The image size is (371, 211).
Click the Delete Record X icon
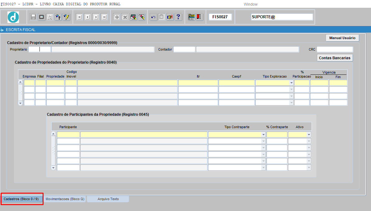[125, 17]
